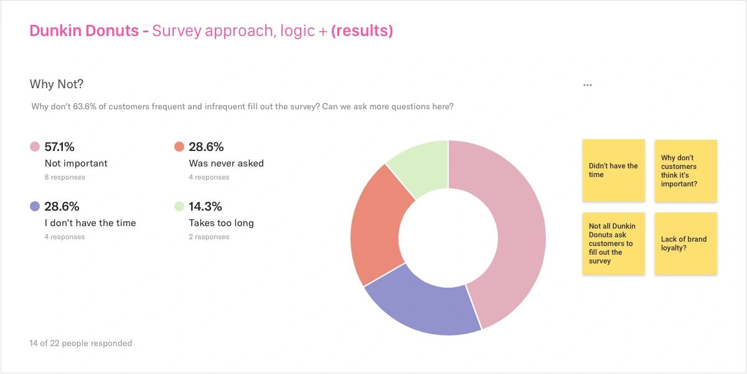Click the question description about 63.6% of customers
This screenshot has width=747, height=374.
click(x=242, y=107)
